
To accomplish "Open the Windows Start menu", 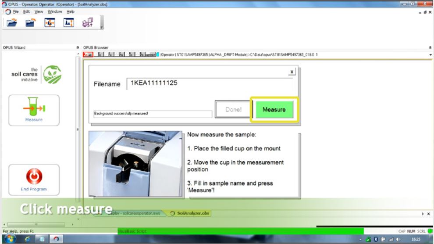I will (9, 239).
